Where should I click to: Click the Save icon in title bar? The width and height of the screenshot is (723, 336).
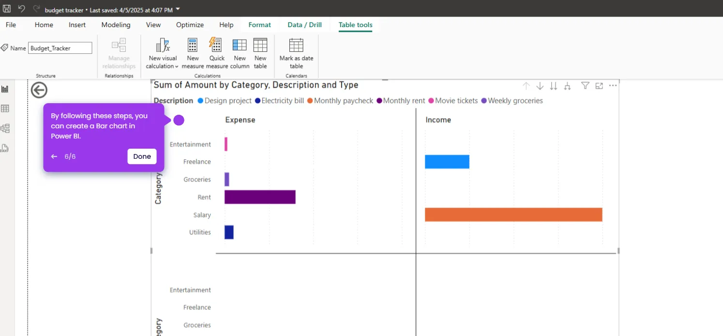tap(7, 9)
